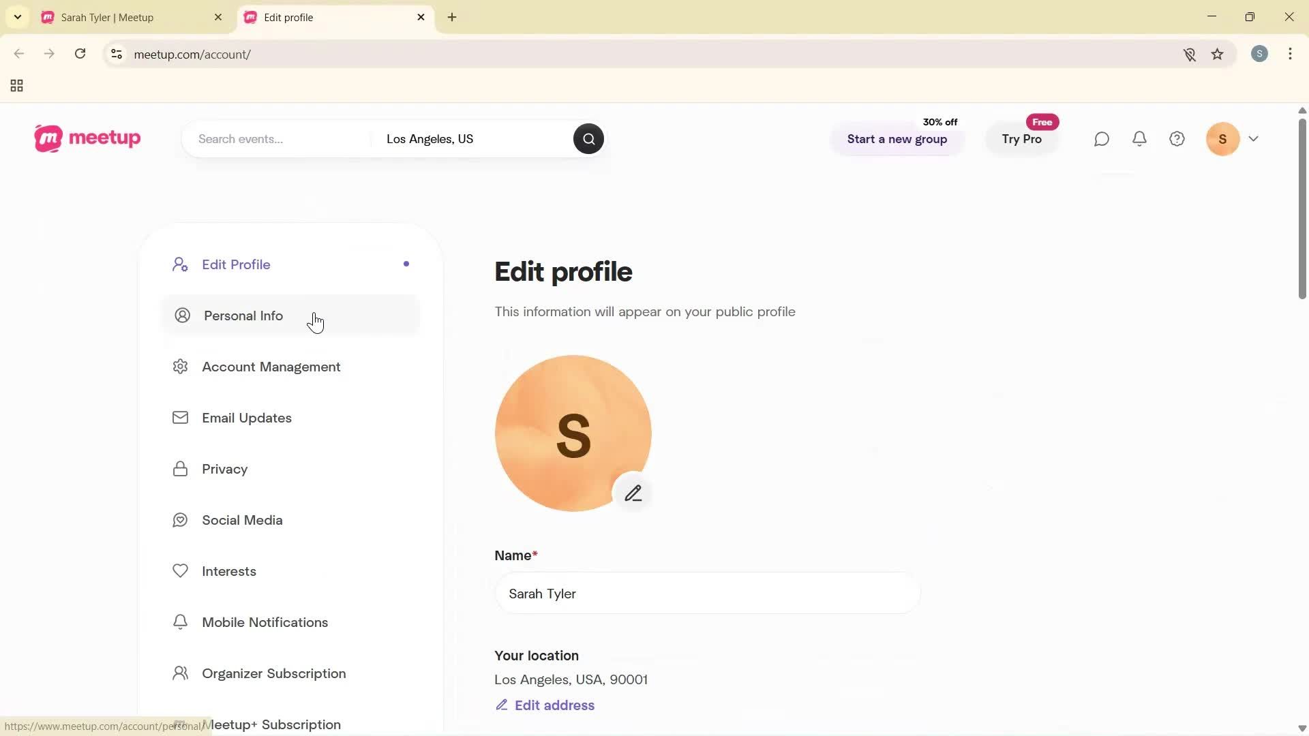Click the Mobile Notifications bell icon
Viewport: 1309px width, 736px height.
pyautogui.click(x=179, y=622)
